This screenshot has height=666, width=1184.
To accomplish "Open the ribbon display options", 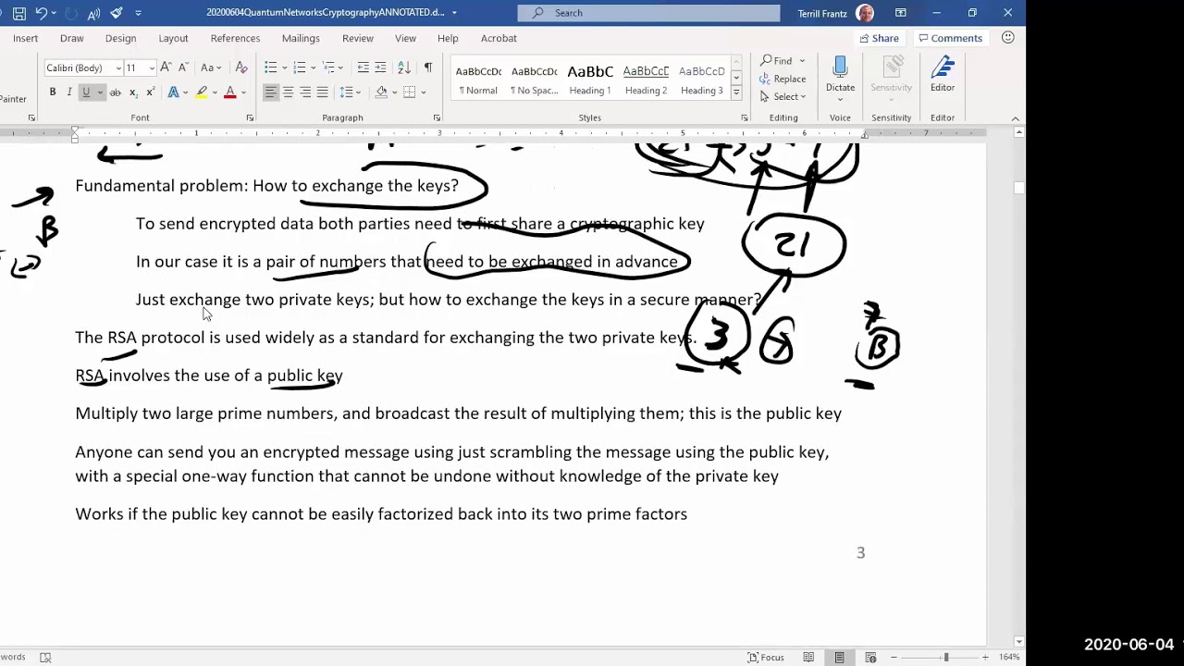I will [x=900, y=13].
